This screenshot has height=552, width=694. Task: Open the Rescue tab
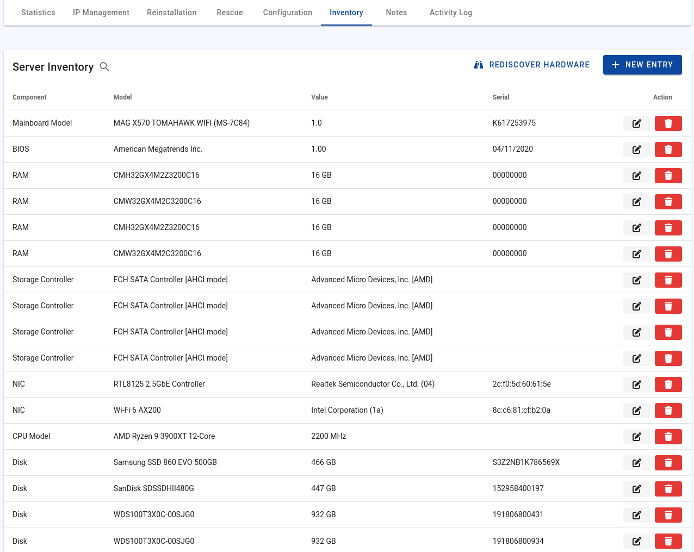click(230, 13)
